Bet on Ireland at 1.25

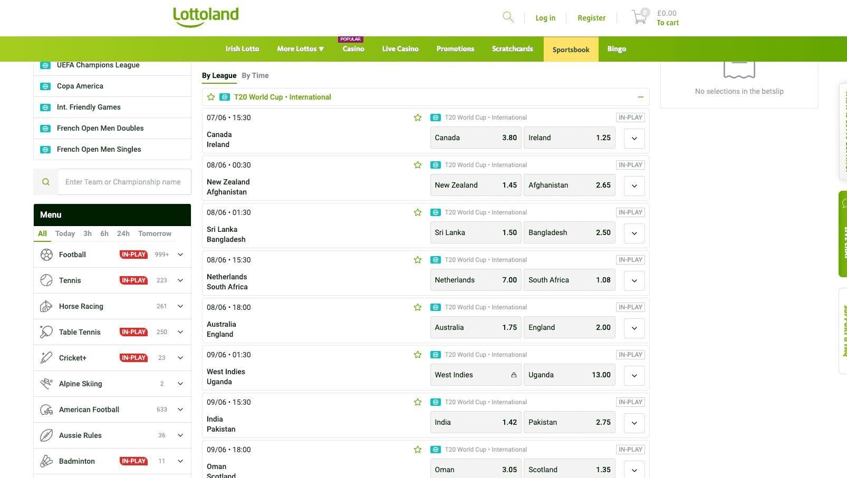570,138
